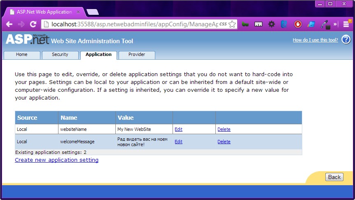Click the ASP.net logo

(x=28, y=39)
